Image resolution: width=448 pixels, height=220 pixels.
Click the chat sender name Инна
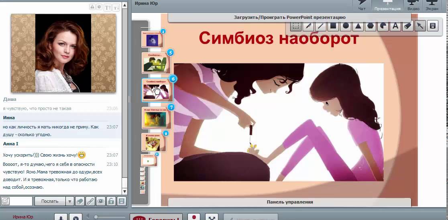click(9, 118)
